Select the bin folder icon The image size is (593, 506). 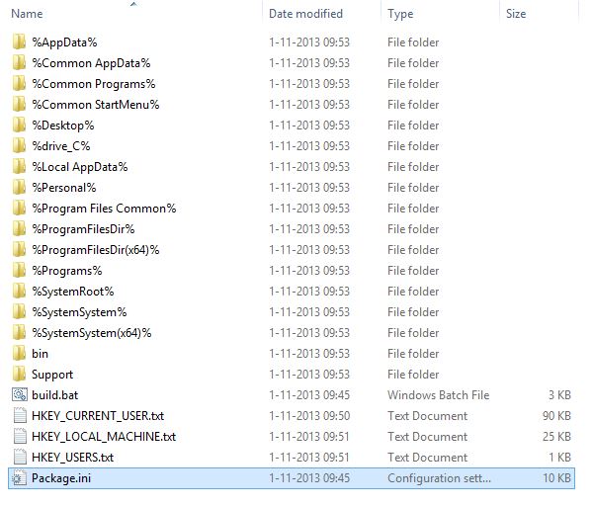19,354
